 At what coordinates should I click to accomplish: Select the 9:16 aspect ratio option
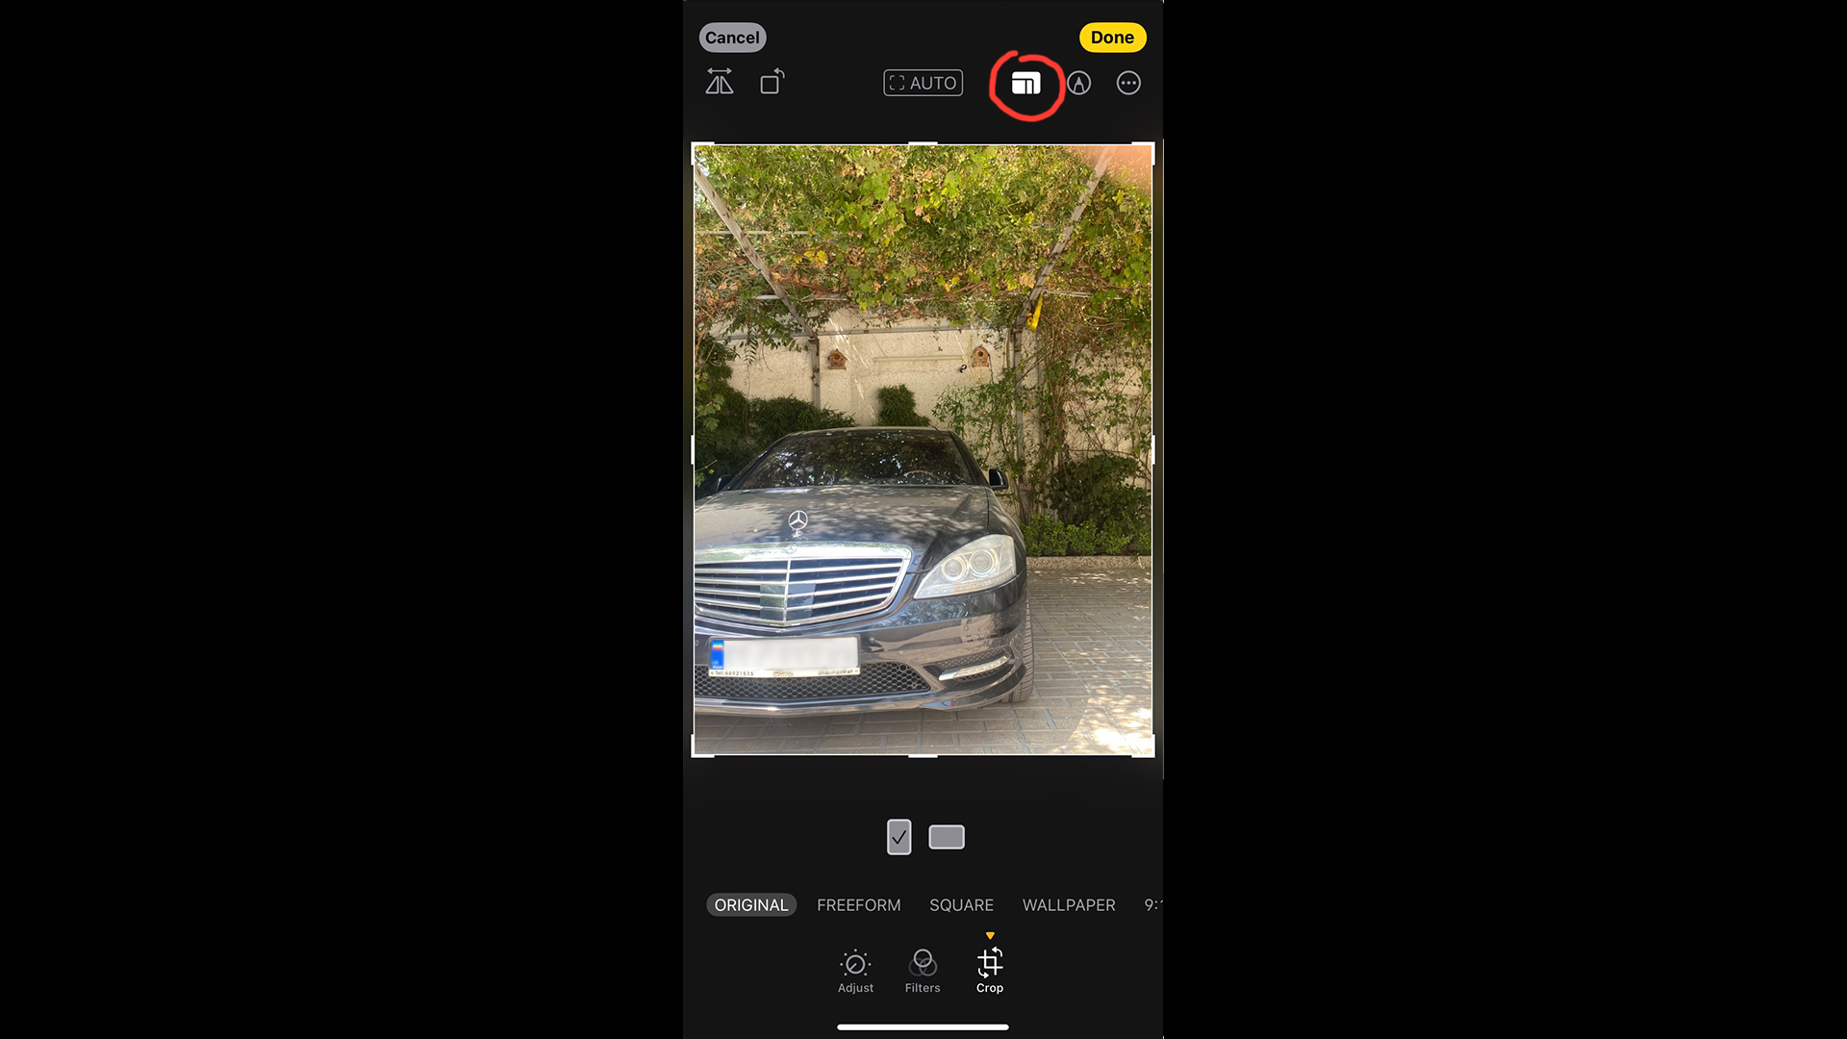pos(1151,904)
